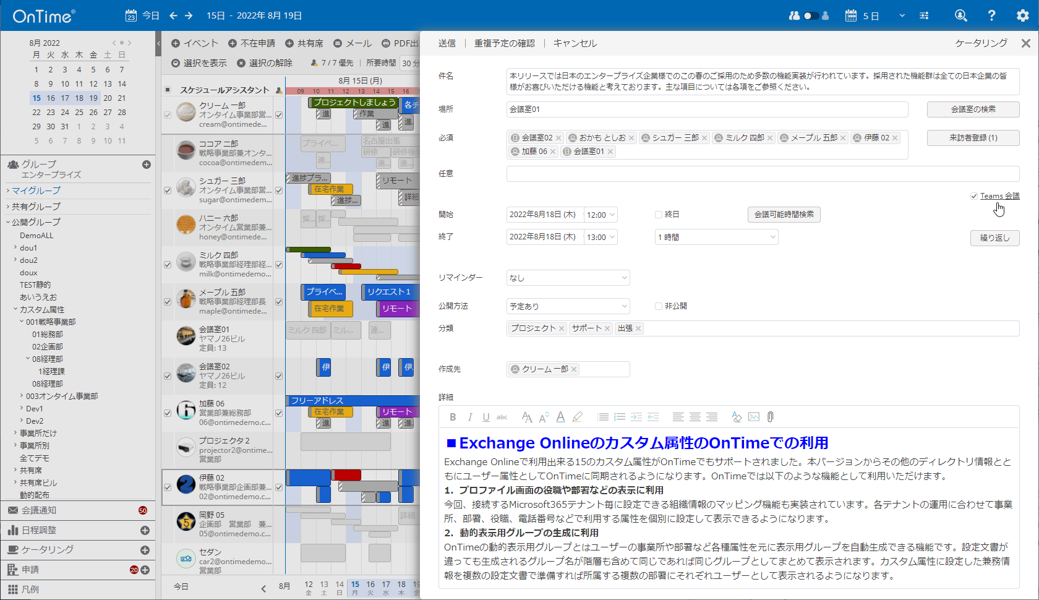Open help via the question mark icon
This screenshot has width=1039, height=600.
(991, 15)
